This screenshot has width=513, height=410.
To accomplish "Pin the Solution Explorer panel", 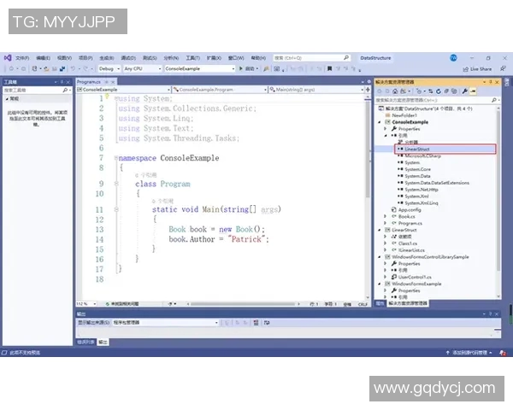I will click(491, 82).
